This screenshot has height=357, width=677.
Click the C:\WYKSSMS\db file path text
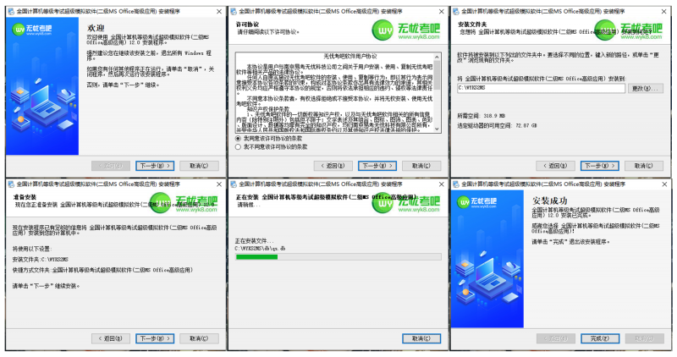point(260,249)
